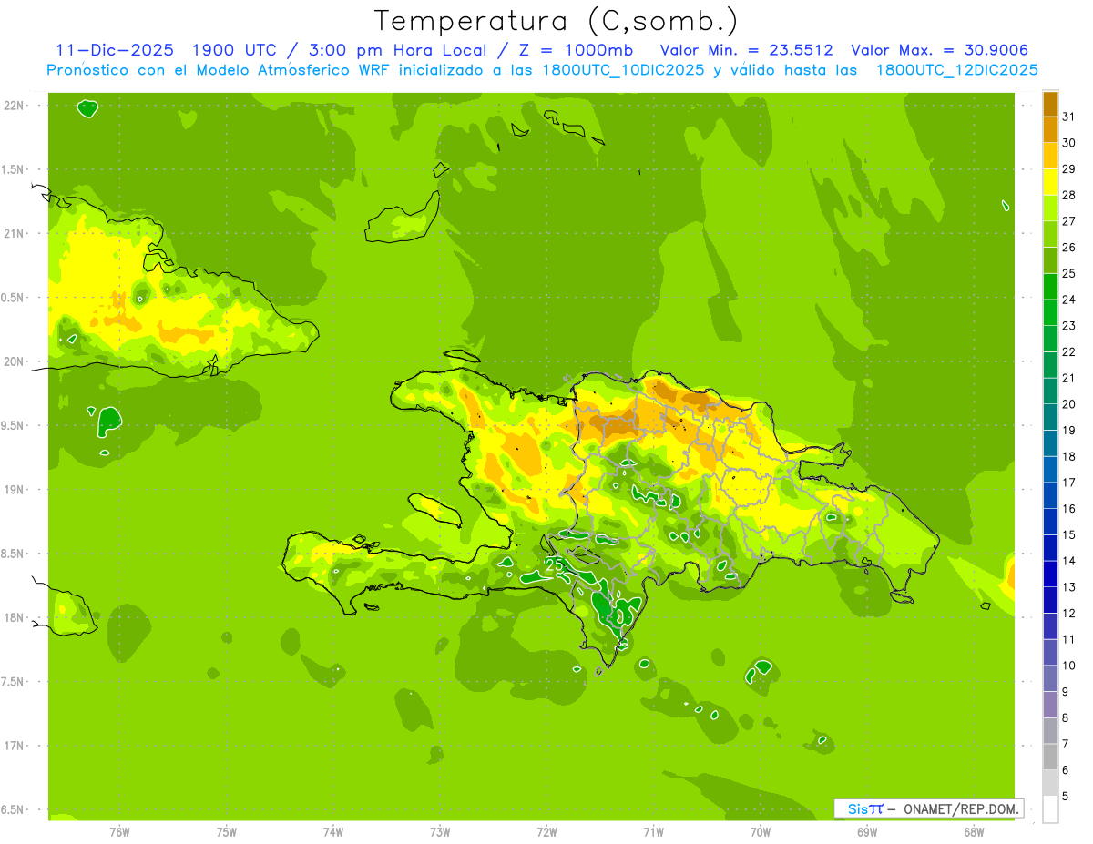Click the "72W" longitude label
Image resolution: width=1093 pixels, height=844 pixels.
point(547,832)
